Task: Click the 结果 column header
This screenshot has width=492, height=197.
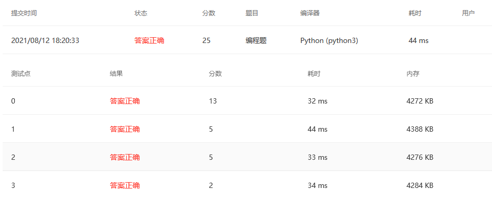Action: click(116, 74)
